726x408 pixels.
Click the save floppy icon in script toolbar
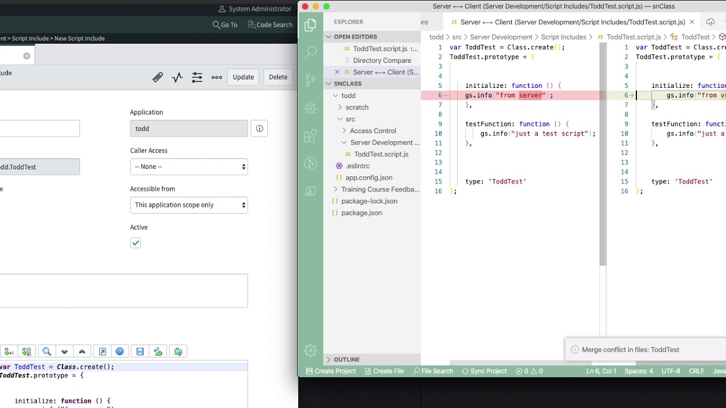[140, 352]
